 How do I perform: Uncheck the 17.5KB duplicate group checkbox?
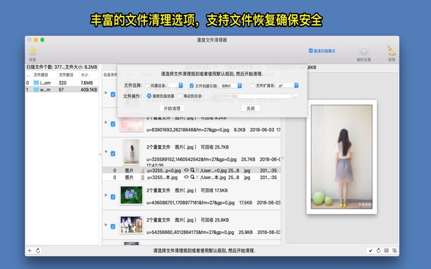(113, 197)
